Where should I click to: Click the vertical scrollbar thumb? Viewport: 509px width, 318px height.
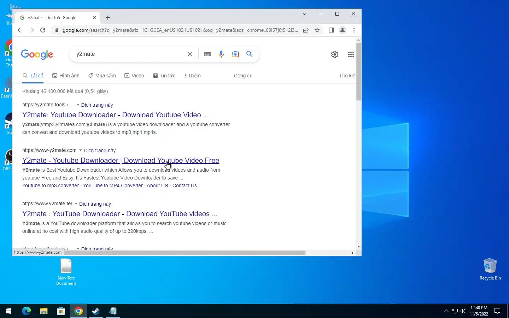pyautogui.click(x=358, y=71)
